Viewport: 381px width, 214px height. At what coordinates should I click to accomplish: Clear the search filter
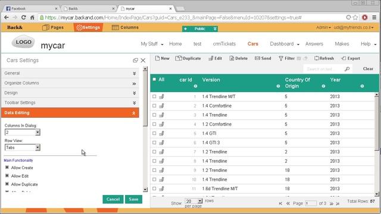tap(368, 69)
